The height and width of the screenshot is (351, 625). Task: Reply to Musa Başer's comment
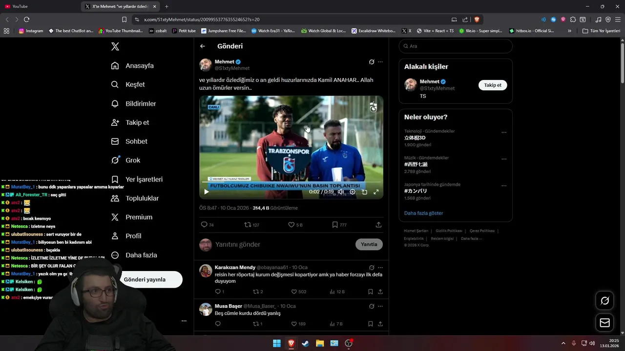(x=218, y=324)
